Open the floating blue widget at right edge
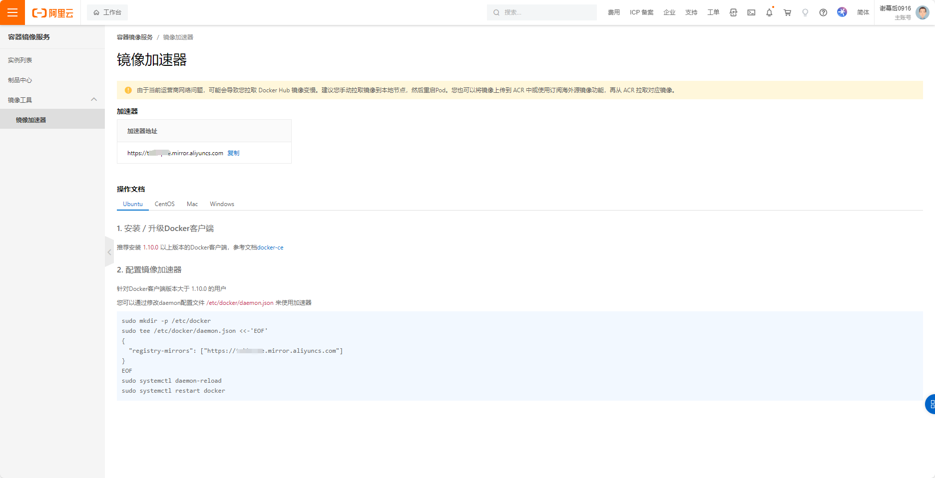This screenshot has height=478, width=935. pos(931,404)
